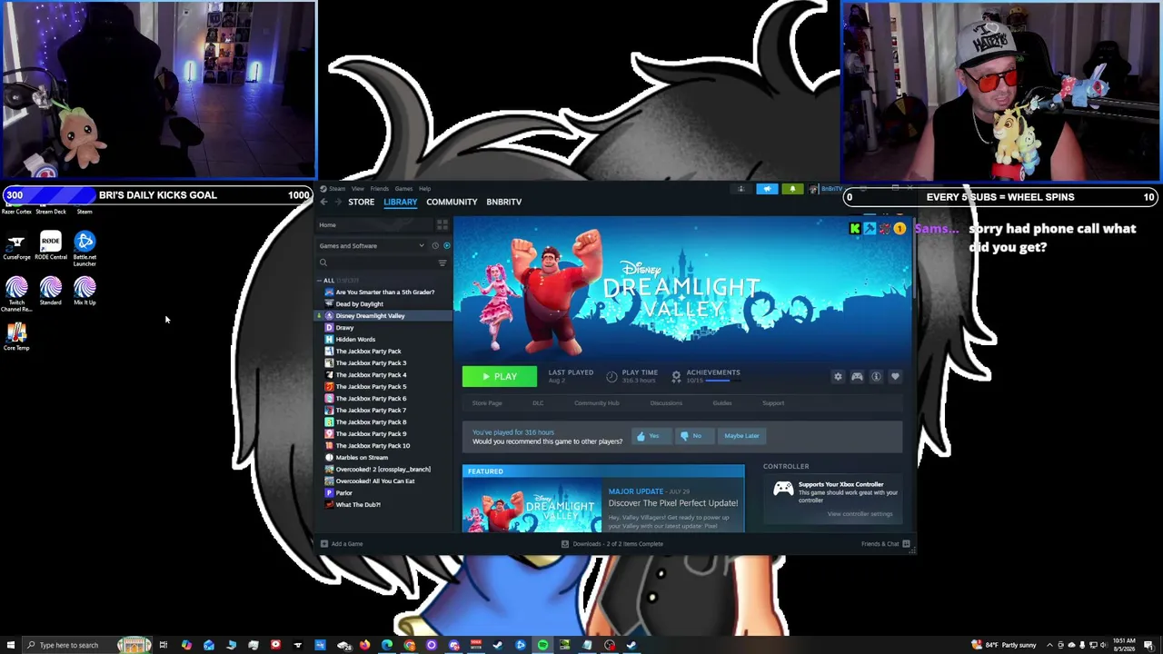Open Add a Game in Steam
The width and height of the screenshot is (1163, 654).
[342, 544]
